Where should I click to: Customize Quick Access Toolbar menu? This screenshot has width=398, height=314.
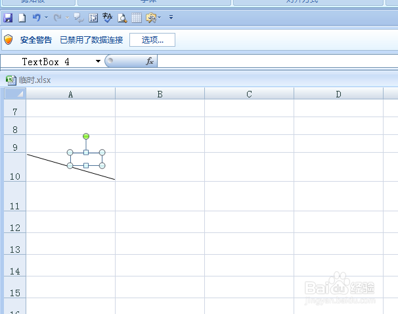point(171,17)
